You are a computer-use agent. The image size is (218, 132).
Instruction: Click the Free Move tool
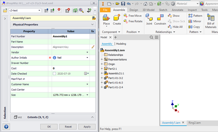[133, 16]
